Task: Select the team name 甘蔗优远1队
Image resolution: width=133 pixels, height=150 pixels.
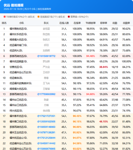Action: [16, 67]
